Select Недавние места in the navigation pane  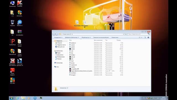coord(61,45)
